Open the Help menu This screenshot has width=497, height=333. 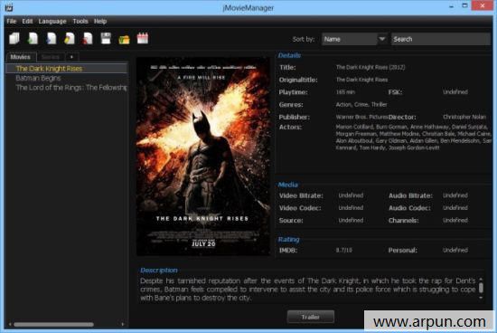[100, 22]
